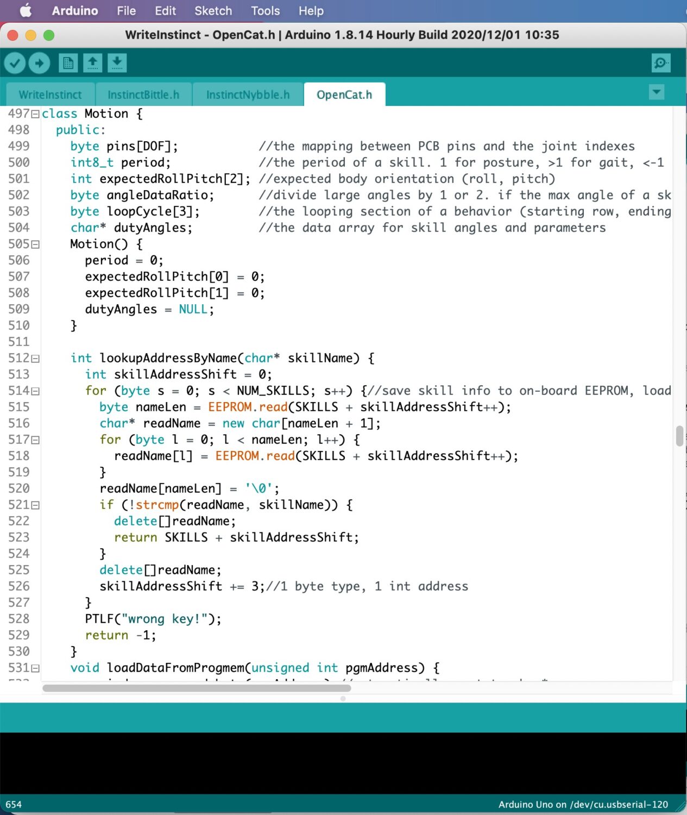Switch to the InstinctBittle.h tab
The height and width of the screenshot is (815, 687).
tap(143, 95)
